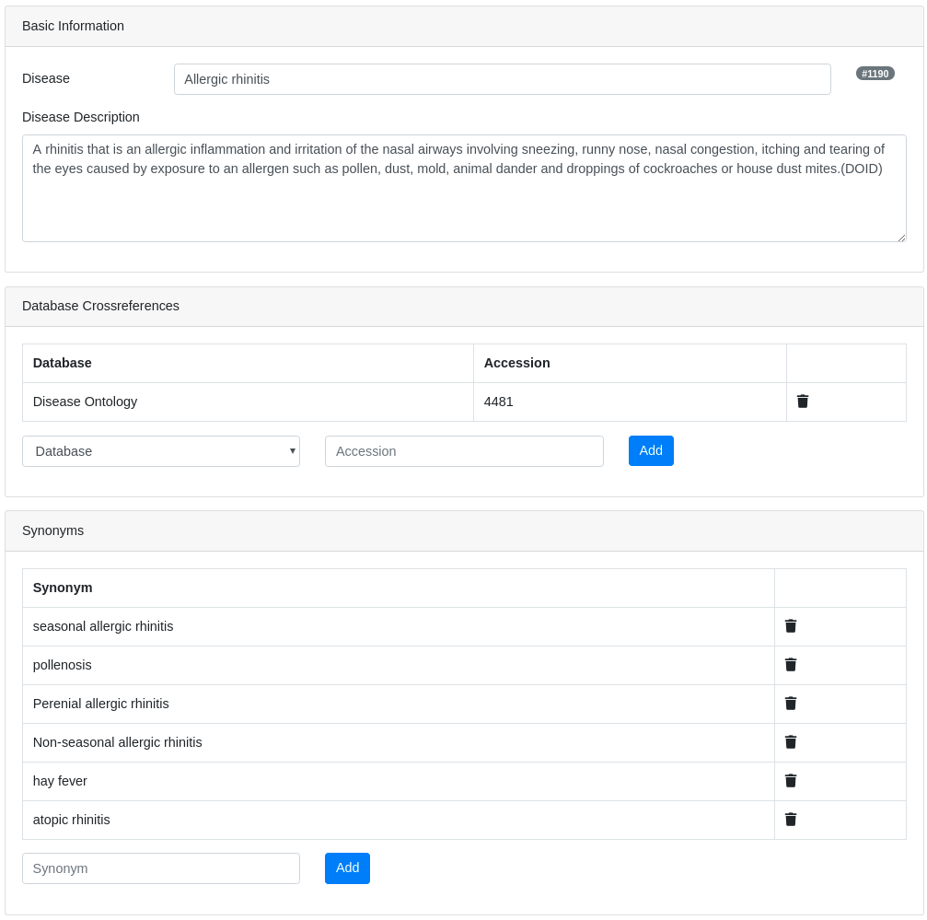Add the database crossreference

coord(651,450)
